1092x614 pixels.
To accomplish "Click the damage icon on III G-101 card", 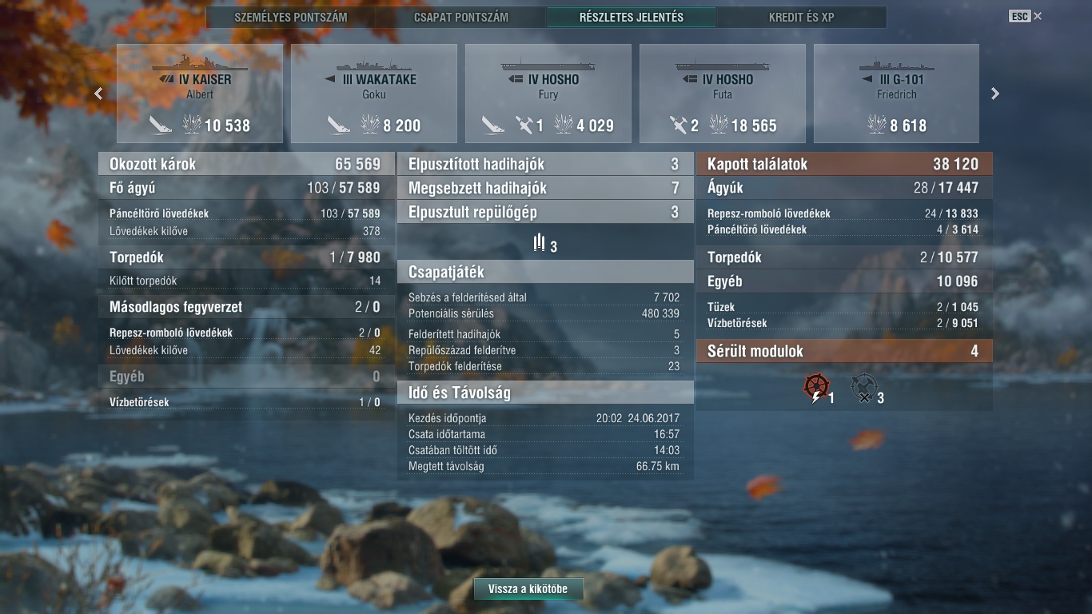I will pyautogui.click(x=876, y=124).
